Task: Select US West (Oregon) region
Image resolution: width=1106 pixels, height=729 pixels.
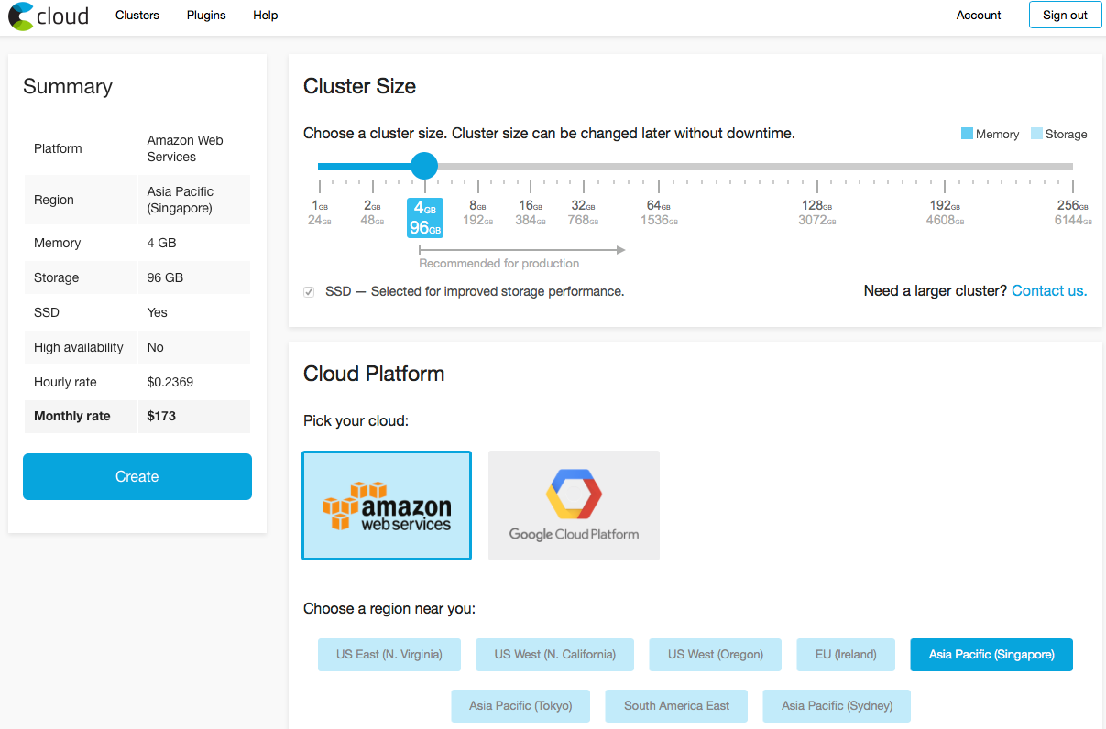Action: [x=716, y=655]
